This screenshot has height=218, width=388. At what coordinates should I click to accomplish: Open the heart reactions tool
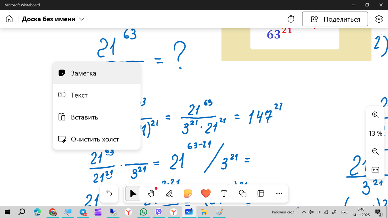point(206,193)
